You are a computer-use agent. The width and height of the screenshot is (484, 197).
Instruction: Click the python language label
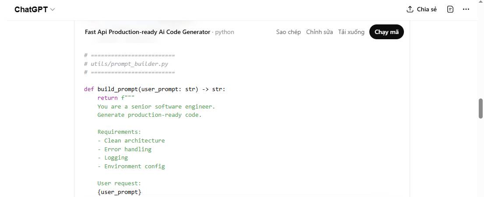(x=224, y=32)
